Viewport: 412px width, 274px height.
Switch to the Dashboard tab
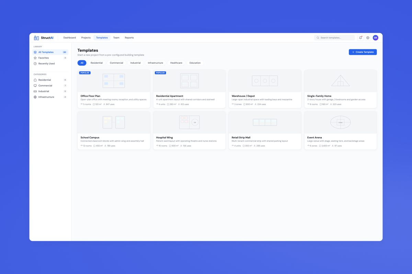pos(69,38)
